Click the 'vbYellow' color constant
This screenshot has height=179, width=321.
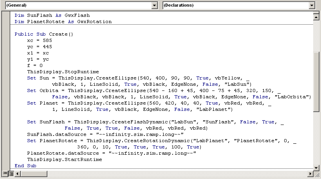[x=227, y=78]
